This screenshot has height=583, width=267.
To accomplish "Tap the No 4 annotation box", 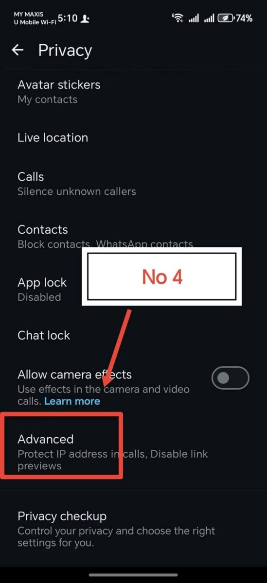I will pyautogui.click(x=161, y=276).
